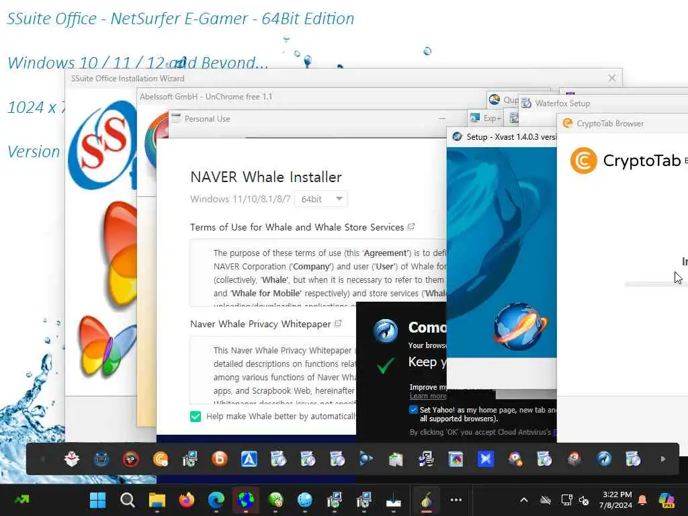This screenshot has height=516, width=688.
Task: Click the dock's left arrow button
Action: [42, 459]
